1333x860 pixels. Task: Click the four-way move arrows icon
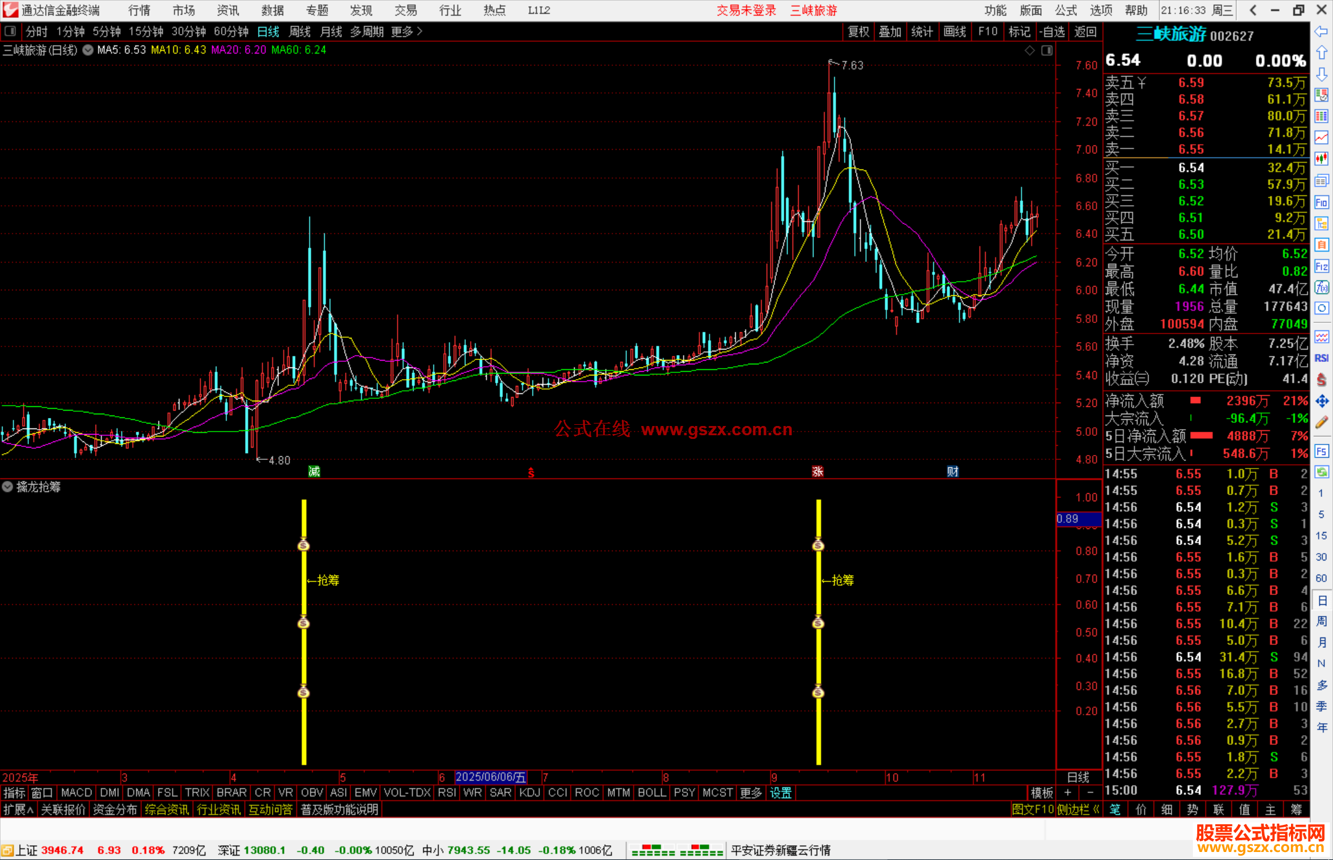[x=1321, y=401]
